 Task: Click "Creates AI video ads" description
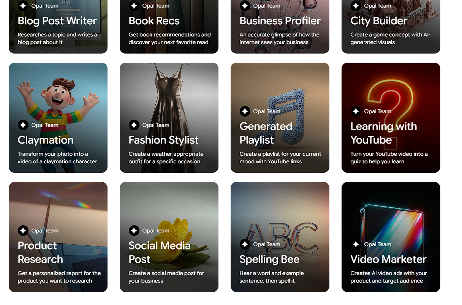[389, 277]
